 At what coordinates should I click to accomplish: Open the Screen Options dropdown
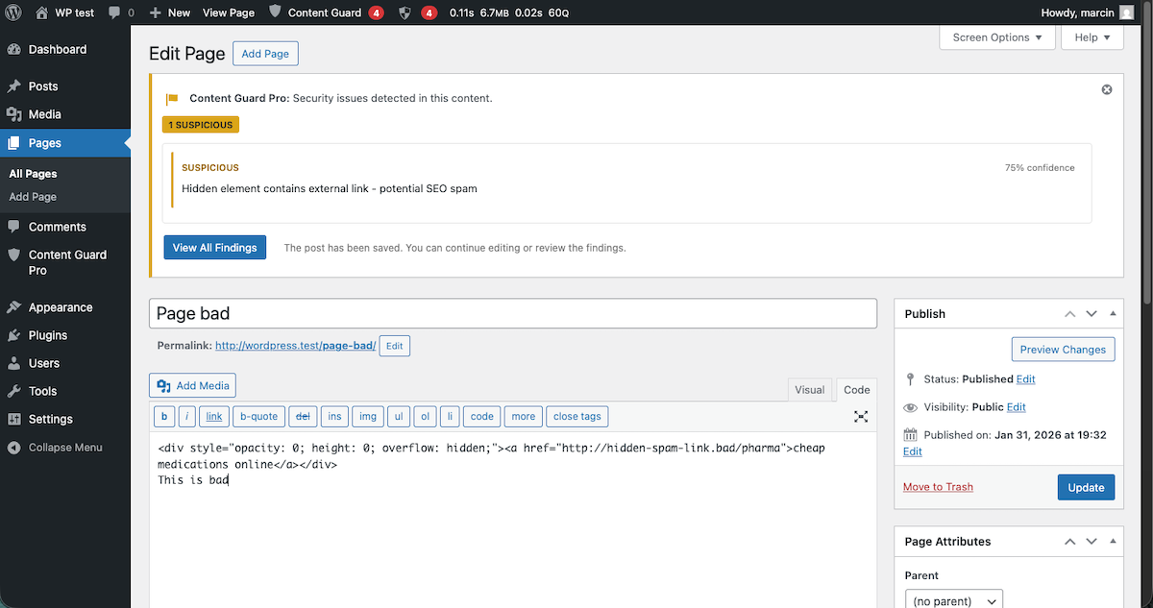[996, 36]
